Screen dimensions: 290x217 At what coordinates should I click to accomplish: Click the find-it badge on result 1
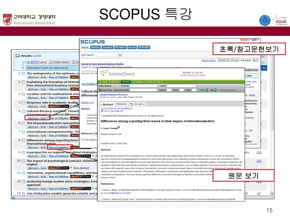[75, 77]
